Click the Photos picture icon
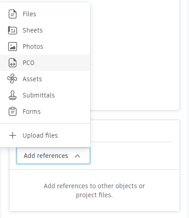Viewport: 189px width, 218px height. 13,46
